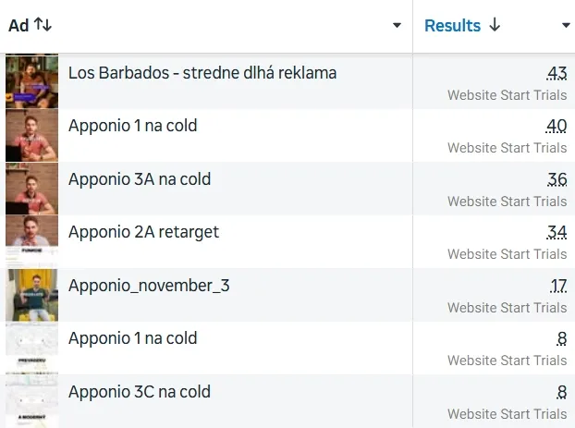
Task: Click the Results descending sort arrow
Action: [495, 25]
